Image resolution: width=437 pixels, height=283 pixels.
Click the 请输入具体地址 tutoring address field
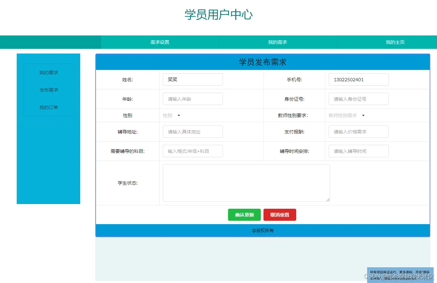pos(193,131)
